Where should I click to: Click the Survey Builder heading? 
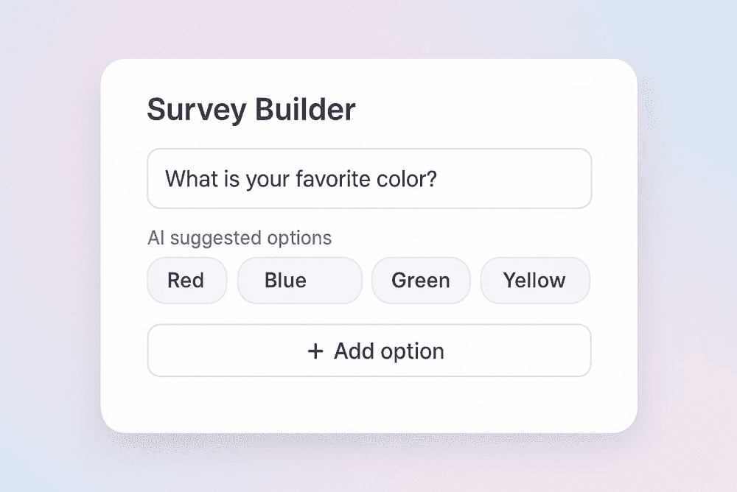click(x=251, y=110)
